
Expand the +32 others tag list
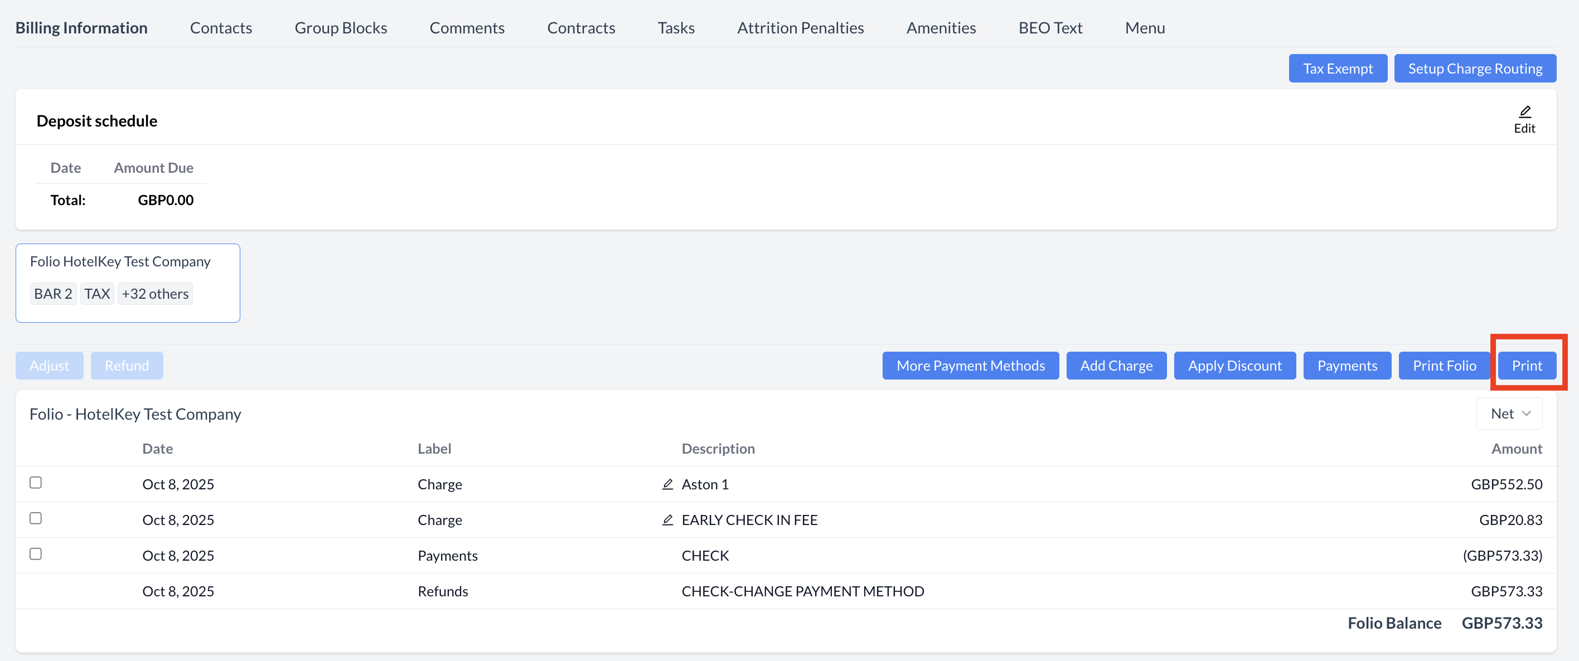click(x=155, y=294)
